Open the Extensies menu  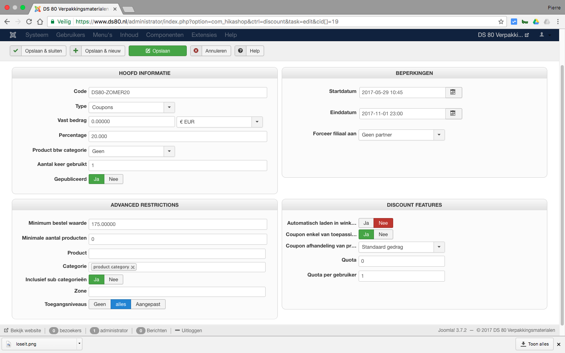204,35
